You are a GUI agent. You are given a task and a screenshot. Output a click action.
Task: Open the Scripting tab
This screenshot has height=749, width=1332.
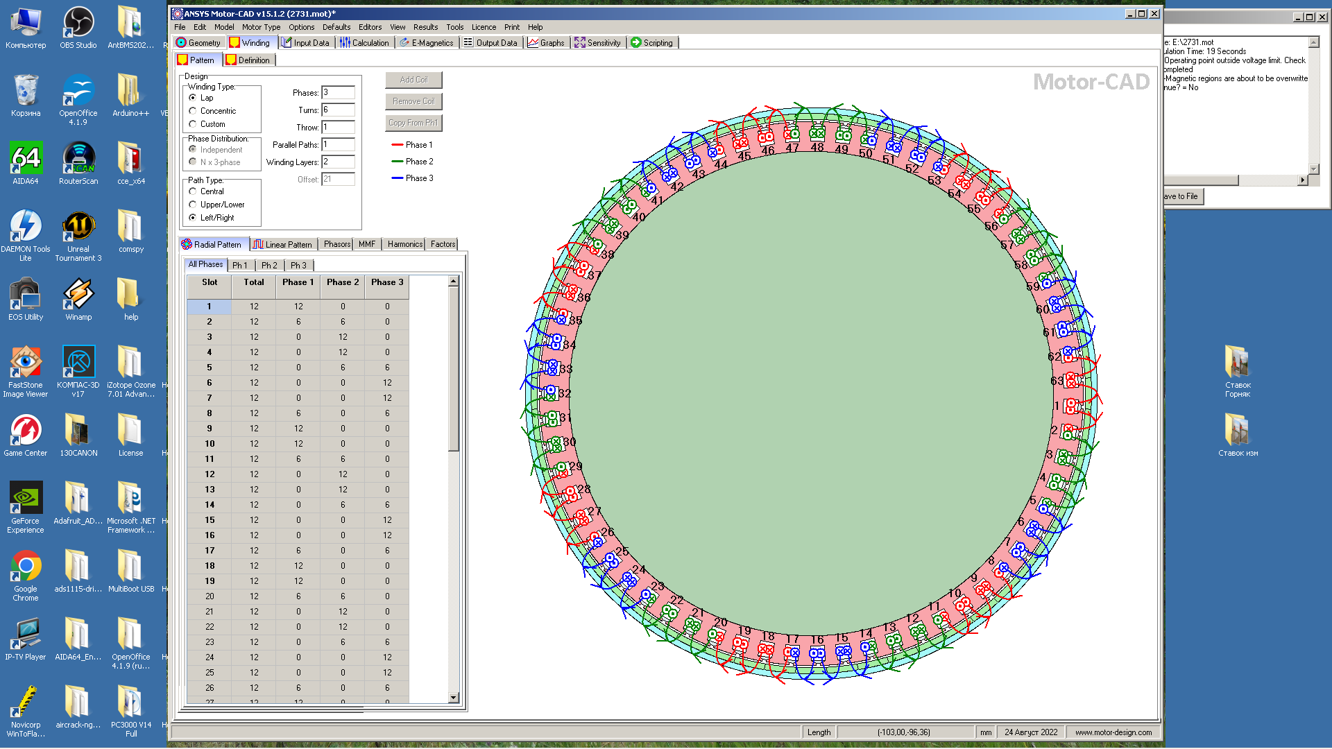tap(652, 43)
